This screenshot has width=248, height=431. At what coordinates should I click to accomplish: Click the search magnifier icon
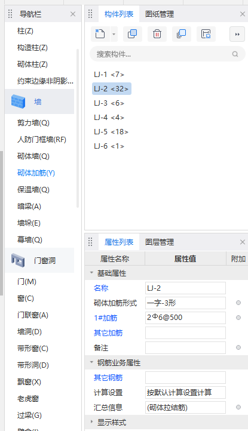pyautogui.click(x=235, y=54)
